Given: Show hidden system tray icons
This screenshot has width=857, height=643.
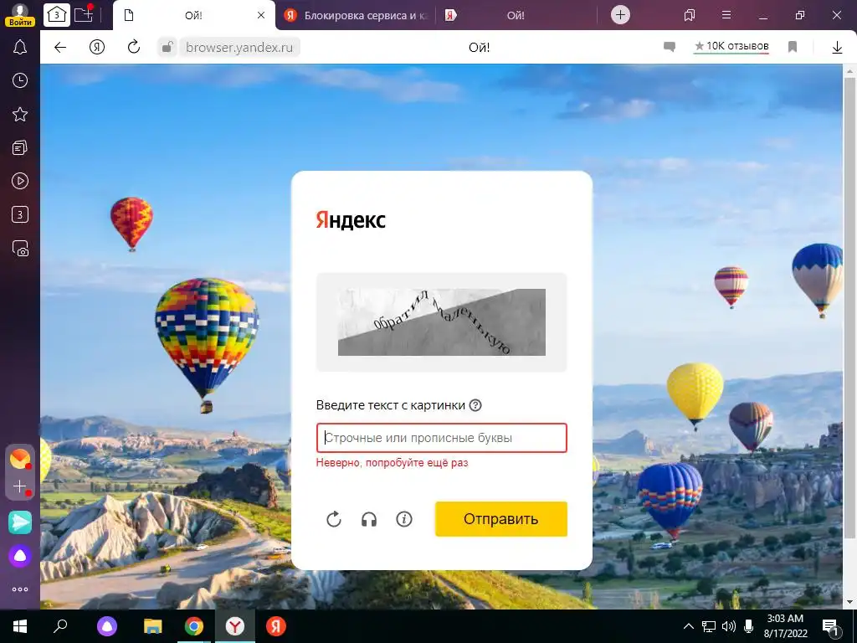Looking at the screenshot, I should pyautogui.click(x=689, y=626).
